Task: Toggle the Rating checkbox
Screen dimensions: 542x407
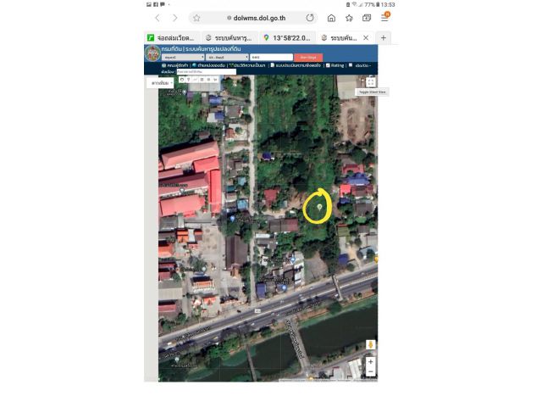Action: click(x=328, y=65)
